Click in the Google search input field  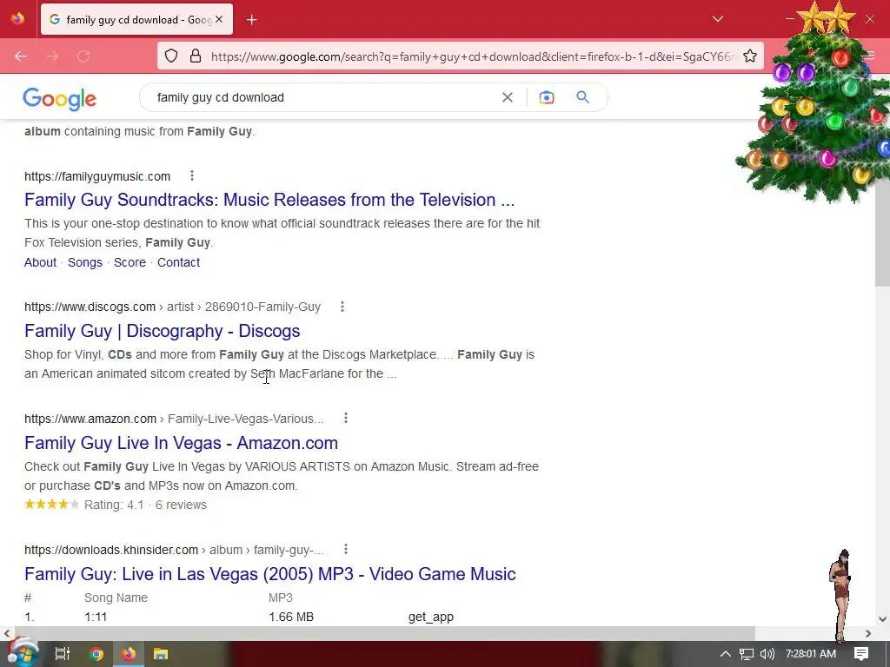[x=323, y=97]
